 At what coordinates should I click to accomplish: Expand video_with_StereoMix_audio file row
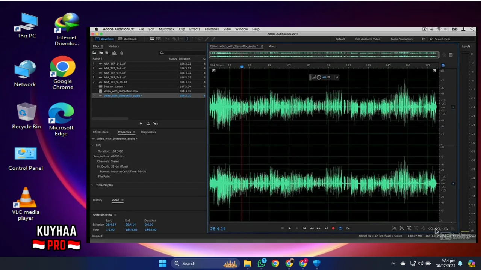click(94, 96)
